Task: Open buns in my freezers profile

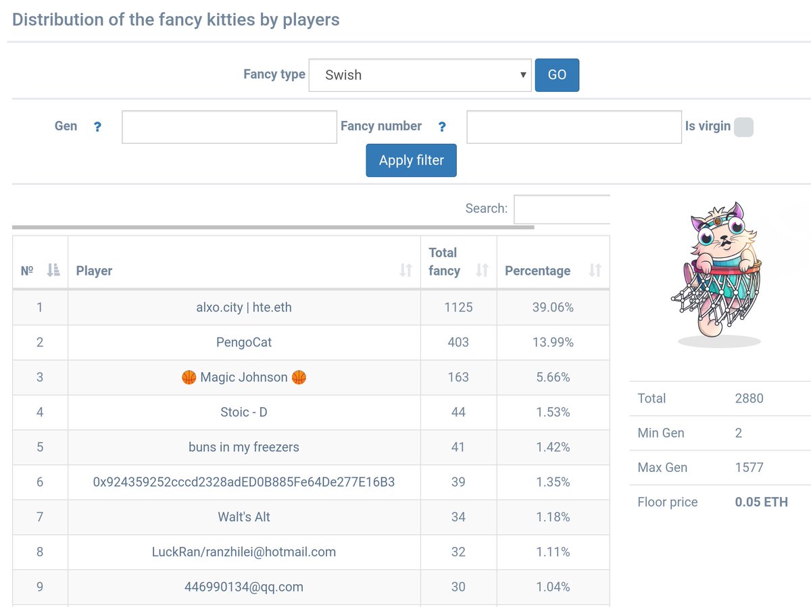Action: (243, 447)
